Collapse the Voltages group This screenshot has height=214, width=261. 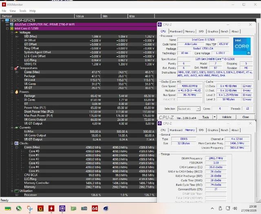[x=12, y=33]
